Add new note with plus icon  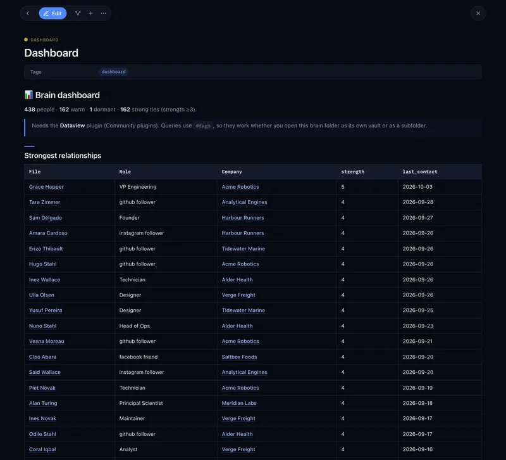90,13
